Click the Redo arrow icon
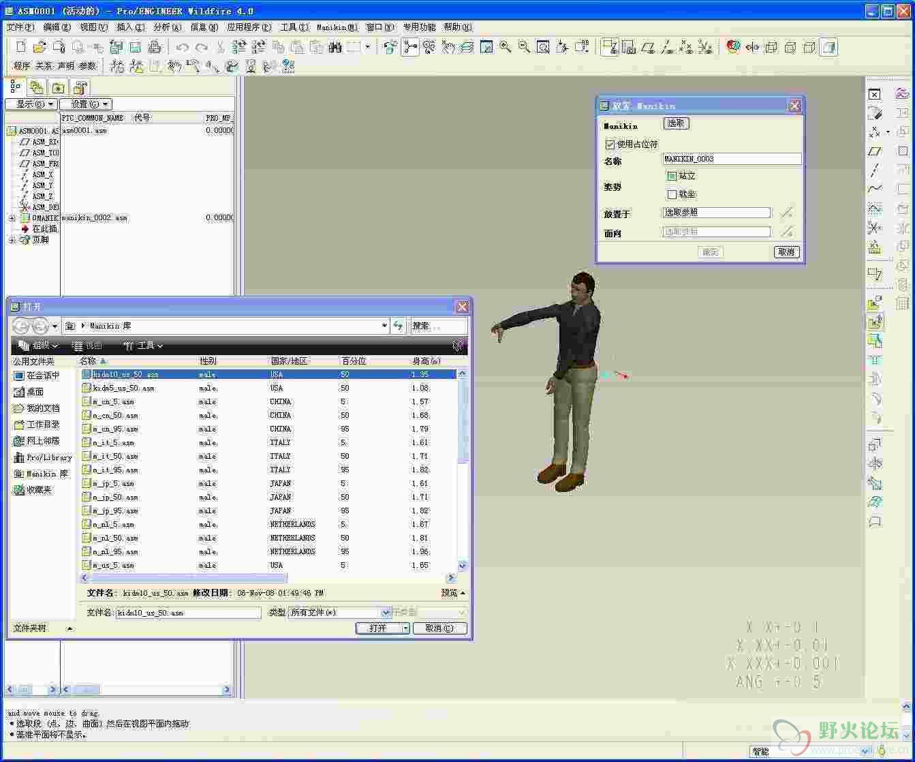Image resolution: width=915 pixels, height=762 pixels. 201,47
